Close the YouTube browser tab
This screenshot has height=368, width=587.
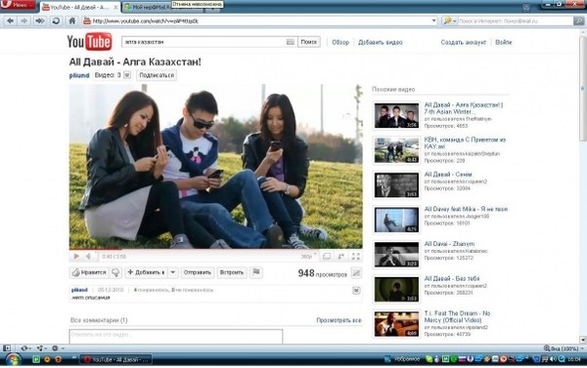click(x=115, y=7)
